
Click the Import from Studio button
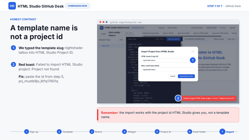(x=186, y=76)
